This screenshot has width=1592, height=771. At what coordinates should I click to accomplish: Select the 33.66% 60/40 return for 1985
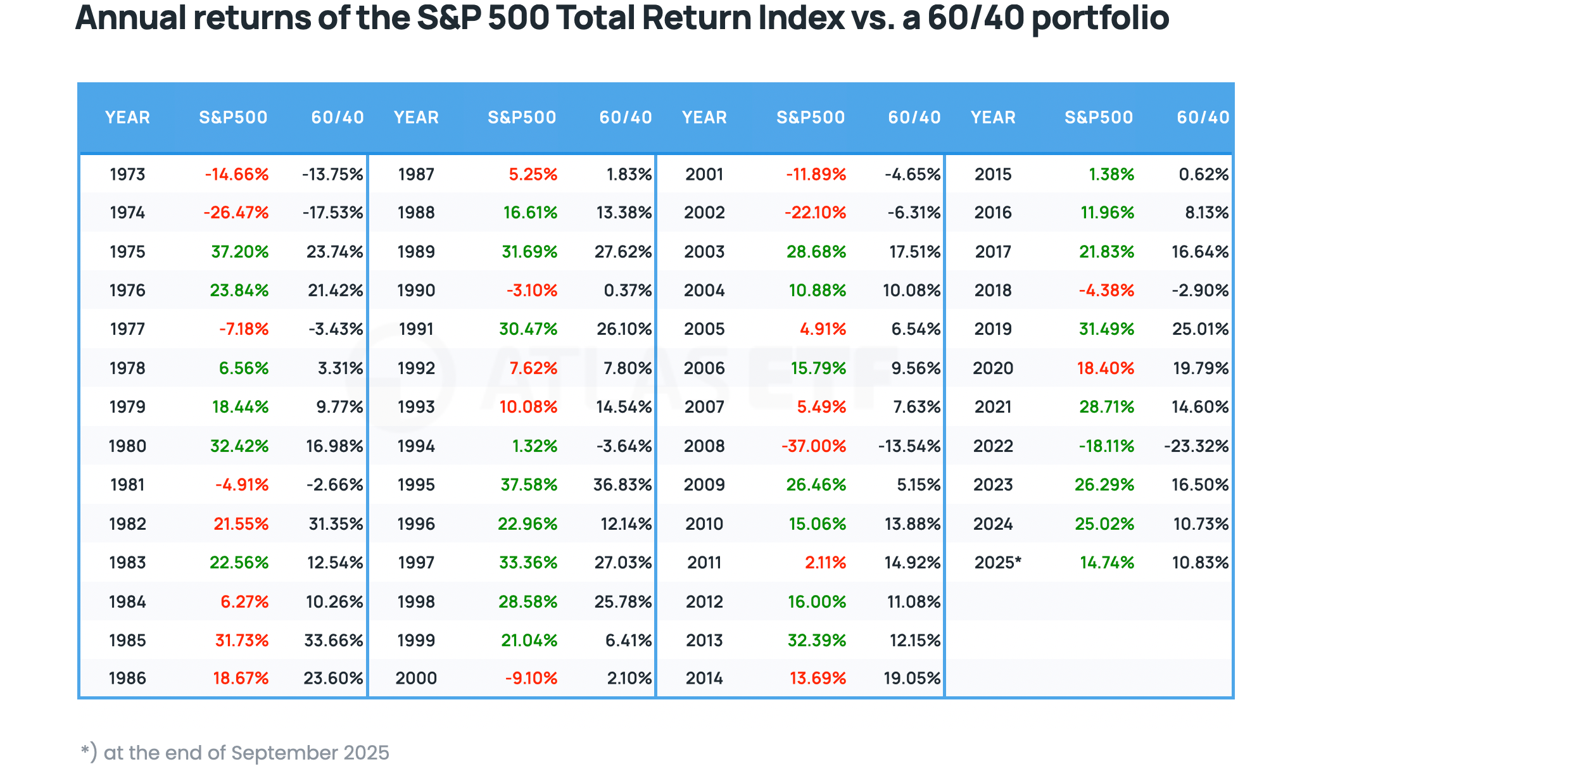coord(334,641)
